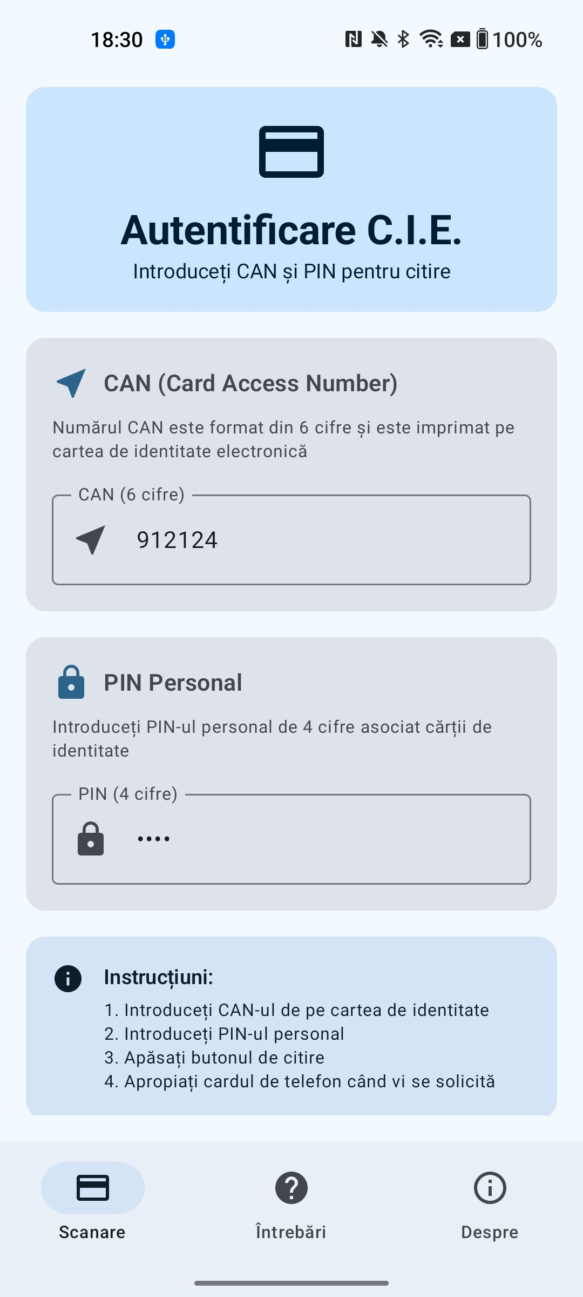Tap the USB debugging status icon

point(165,39)
